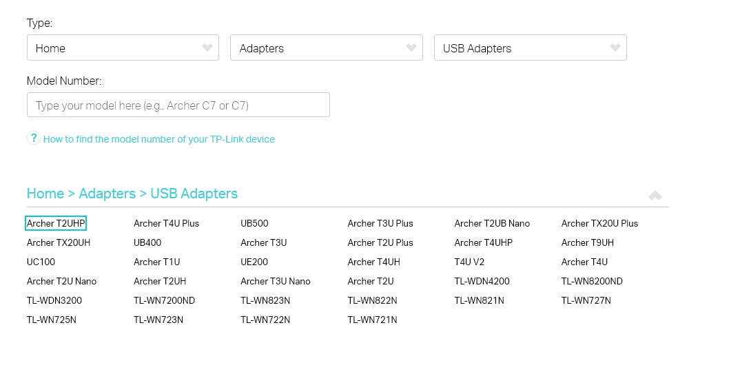Select the Archer T4U Plus model
The width and height of the screenshot is (740, 385).
[x=166, y=223]
